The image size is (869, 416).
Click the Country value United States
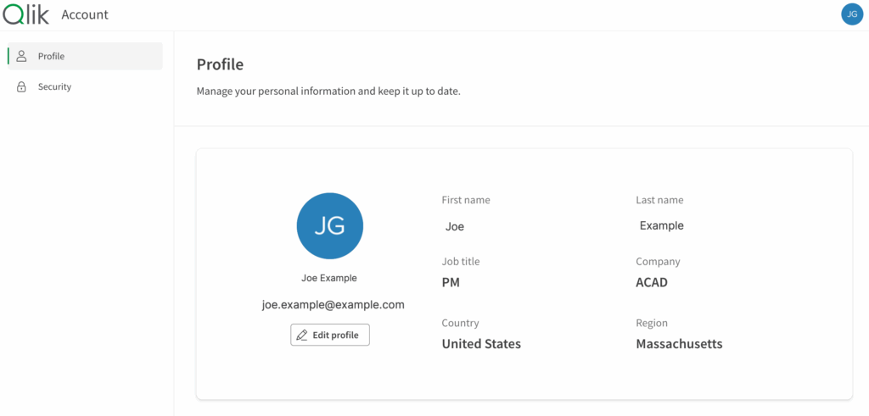481,344
